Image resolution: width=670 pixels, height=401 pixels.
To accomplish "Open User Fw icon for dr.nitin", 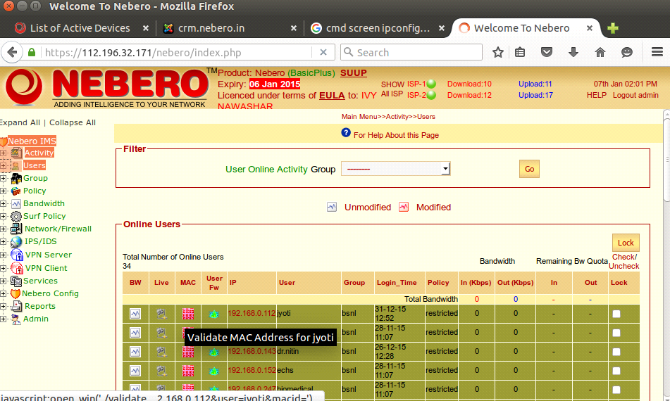I will point(213,352).
